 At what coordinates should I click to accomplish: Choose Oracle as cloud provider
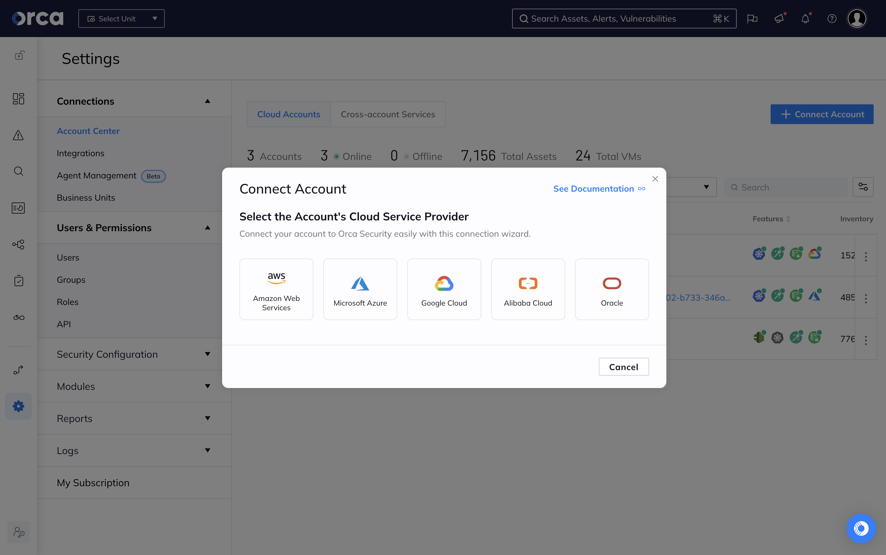611,289
